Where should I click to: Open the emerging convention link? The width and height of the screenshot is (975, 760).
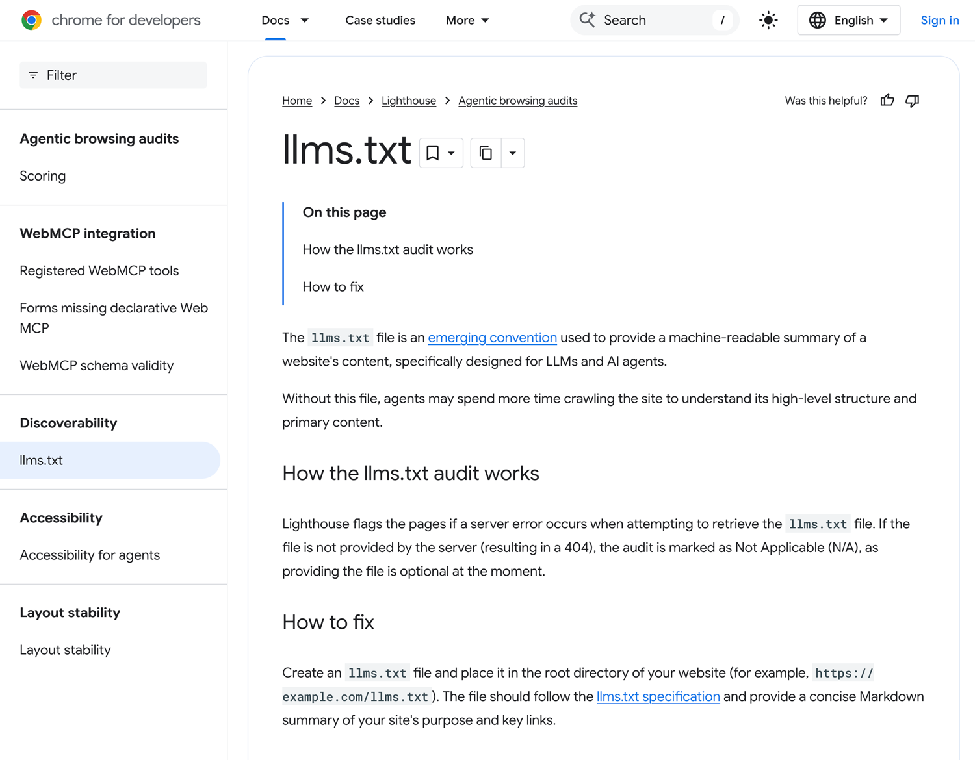tap(492, 338)
